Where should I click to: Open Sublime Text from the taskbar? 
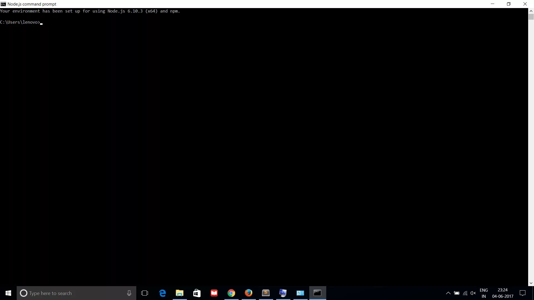point(266,293)
